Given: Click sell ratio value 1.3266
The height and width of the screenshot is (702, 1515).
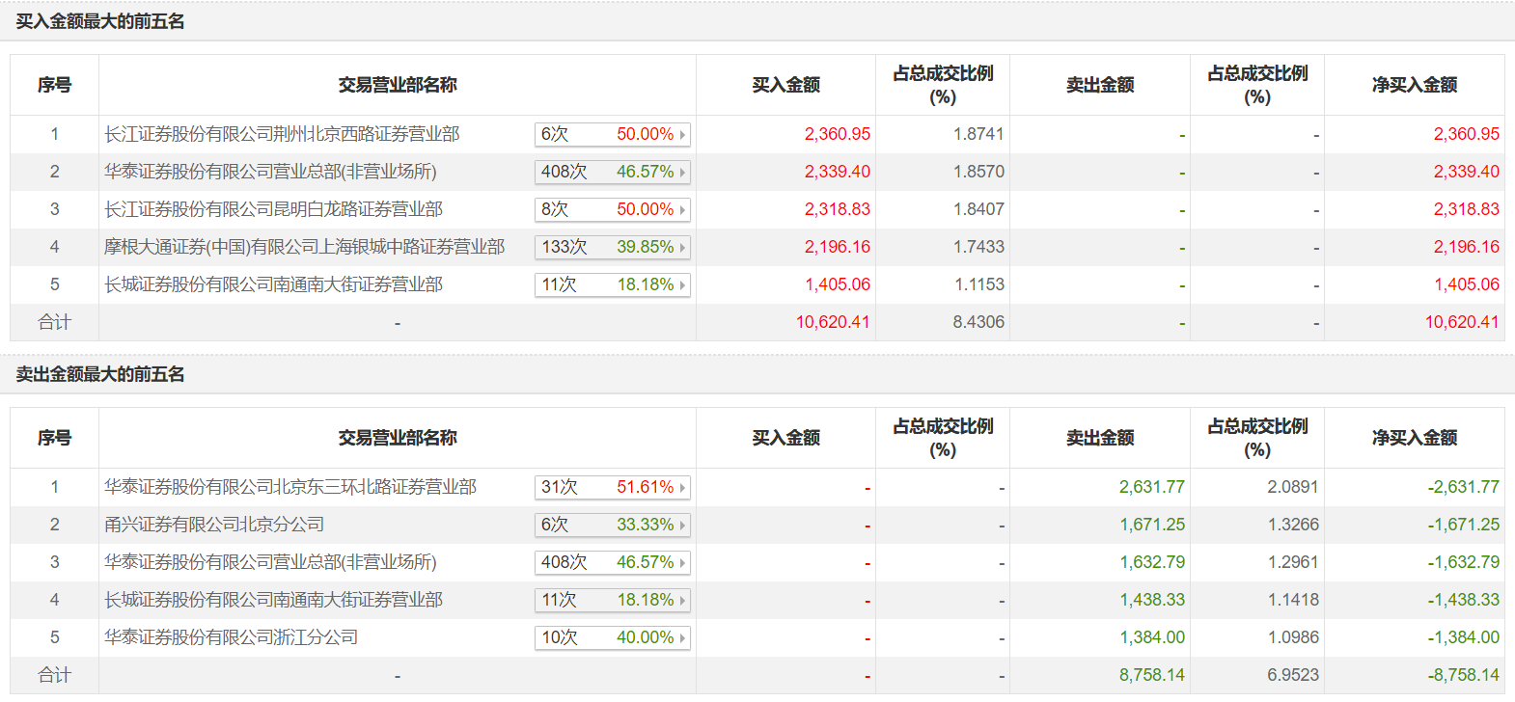Looking at the screenshot, I should 1293,525.
